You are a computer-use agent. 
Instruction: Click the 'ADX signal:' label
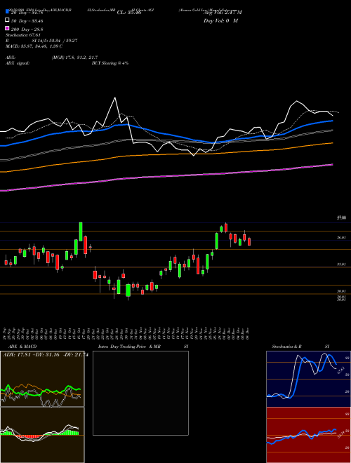(x=18, y=63)
